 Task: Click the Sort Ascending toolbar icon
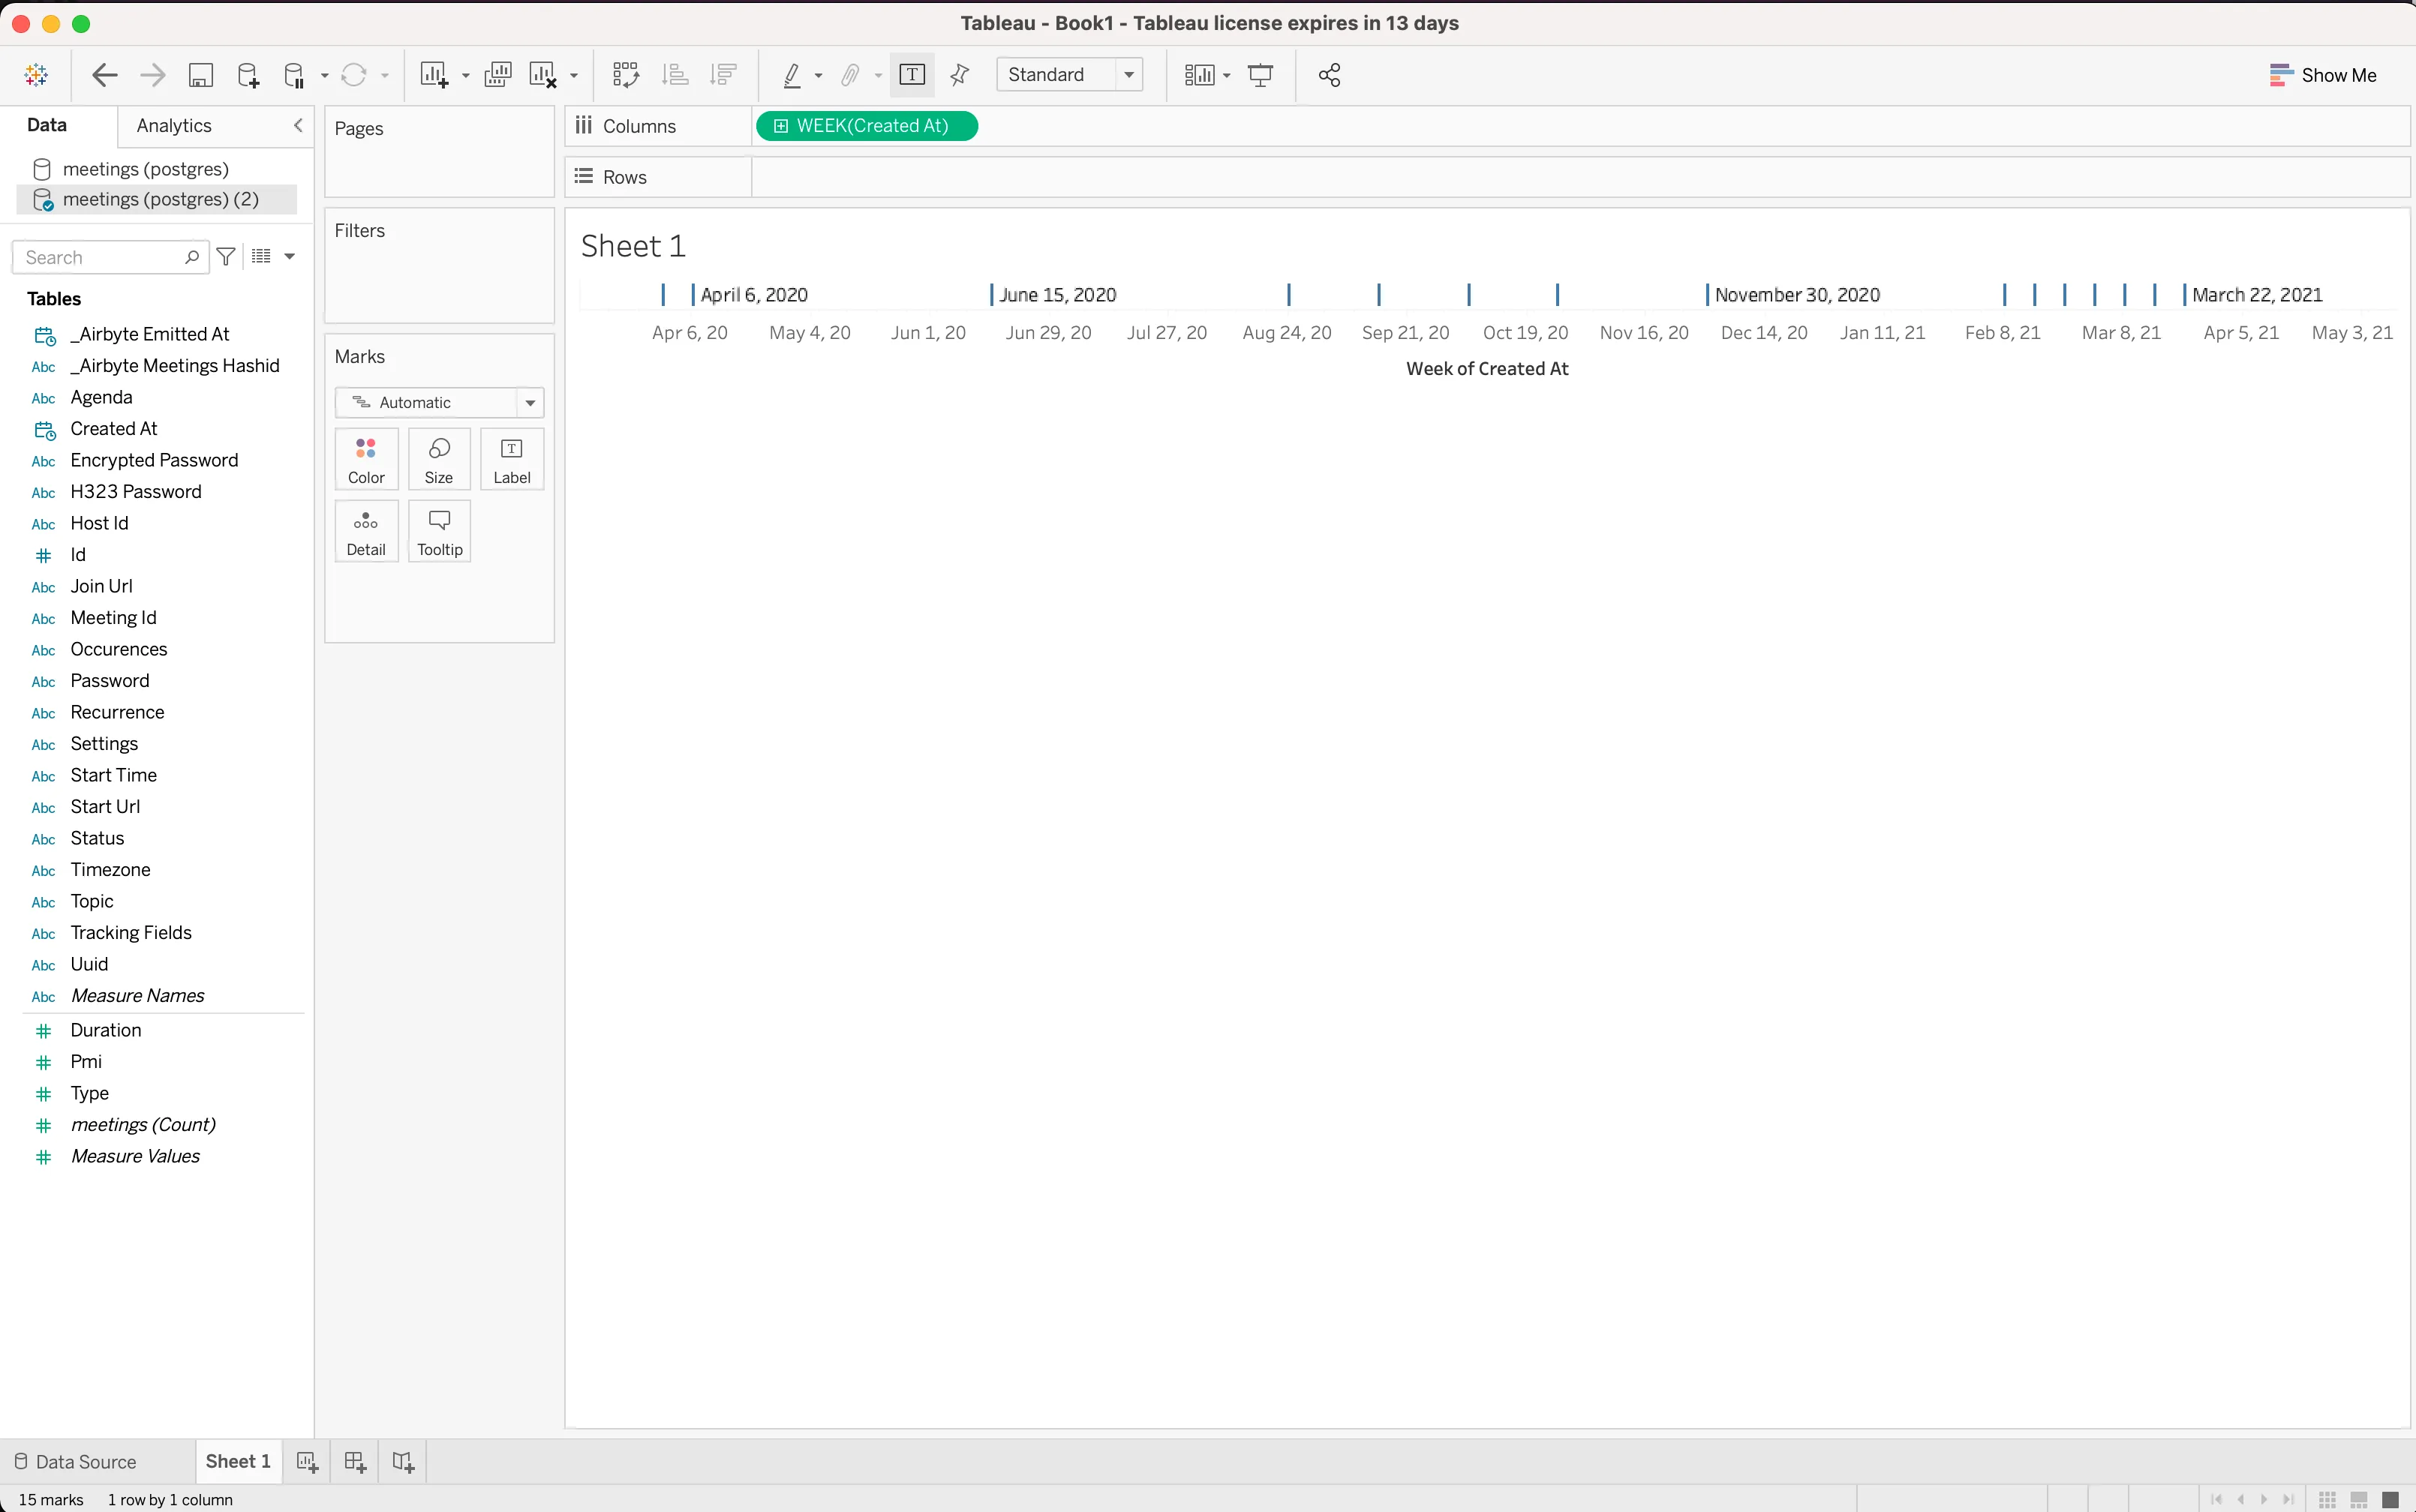(x=675, y=75)
